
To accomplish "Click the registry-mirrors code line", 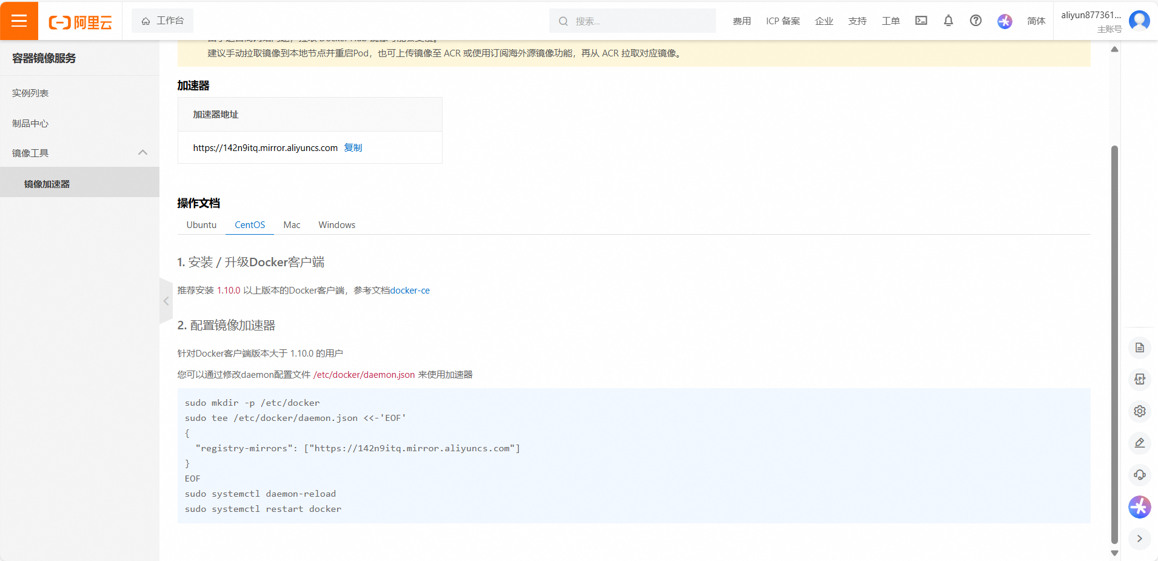I will pyautogui.click(x=358, y=448).
